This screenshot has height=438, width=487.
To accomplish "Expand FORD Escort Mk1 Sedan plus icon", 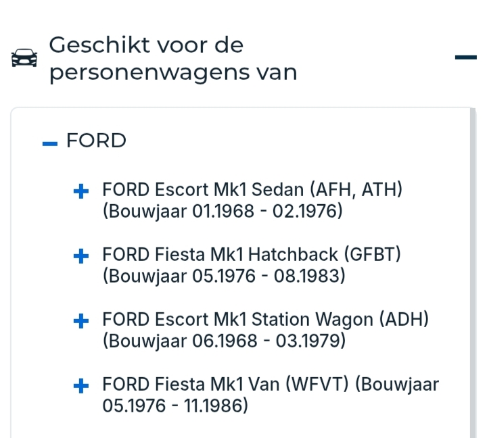I will [81, 192].
